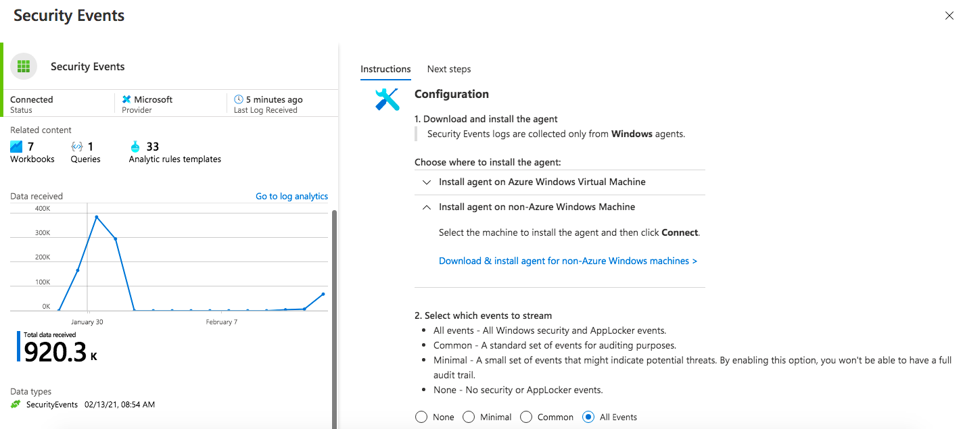Open the Analytic rules flask icon

click(135, 147)
